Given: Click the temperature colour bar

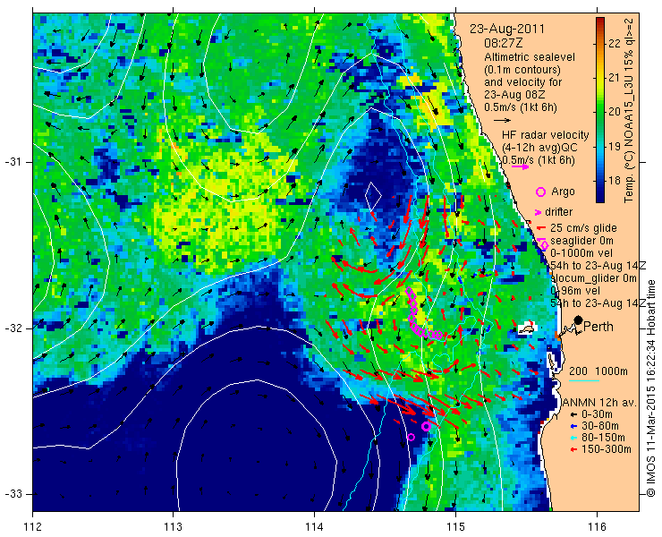Looking at the screenshot, I should pyautogui.click(x=600, y=110).
